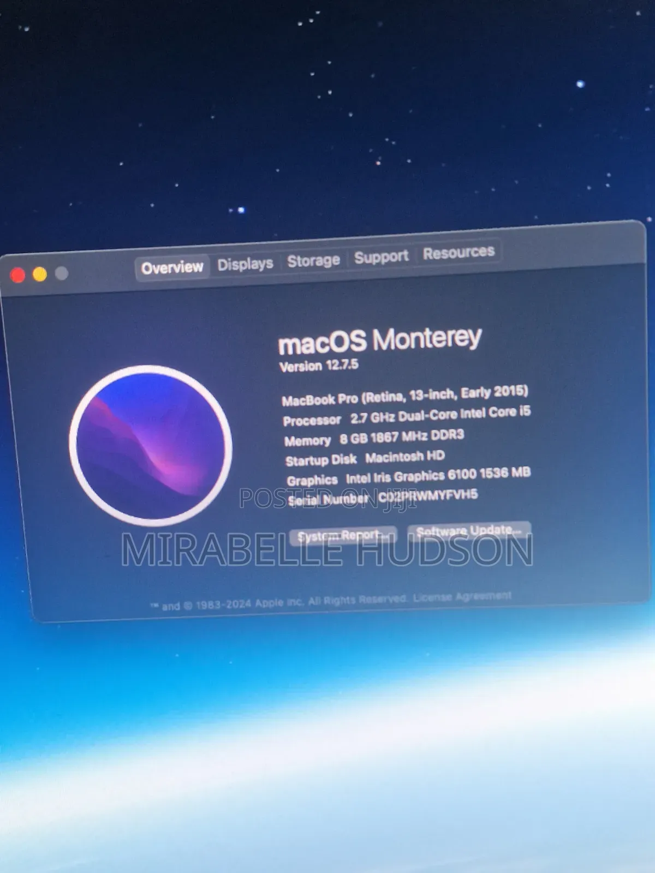The height and width of the screenshot is (873, 655).
Task: Click Processor 2.7 GHz Dual-Core line
Action: 407,416
